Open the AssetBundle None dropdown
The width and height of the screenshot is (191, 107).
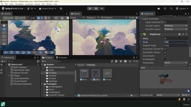(168, 95)
